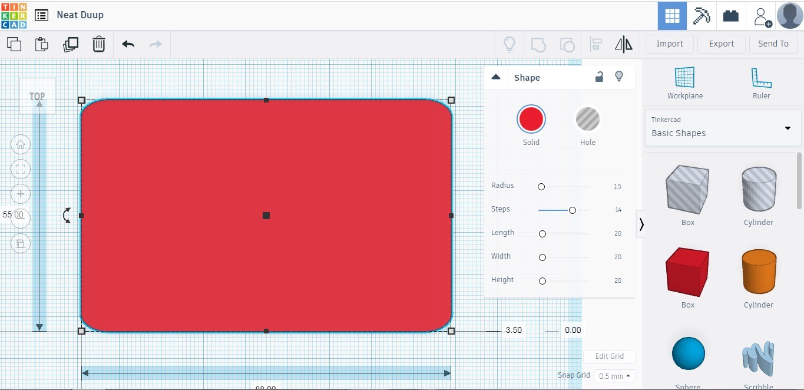
Task: Open the user profile avatar
Action: pos(790,15)
